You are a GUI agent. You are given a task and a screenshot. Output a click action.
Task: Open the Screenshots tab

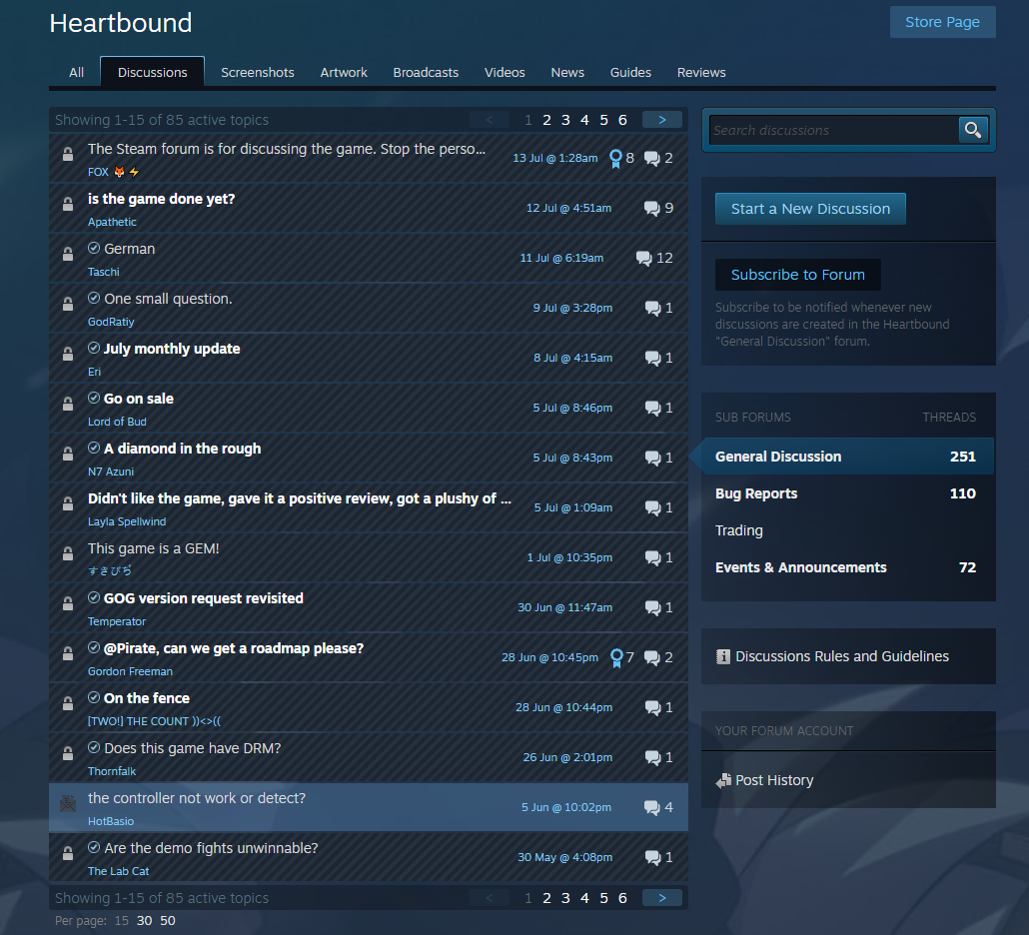click(258, 72)
